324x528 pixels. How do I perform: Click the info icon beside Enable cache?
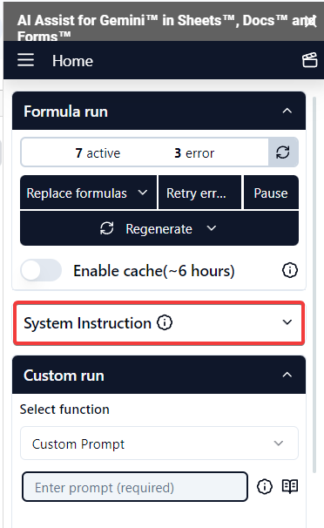click(290, 270)
